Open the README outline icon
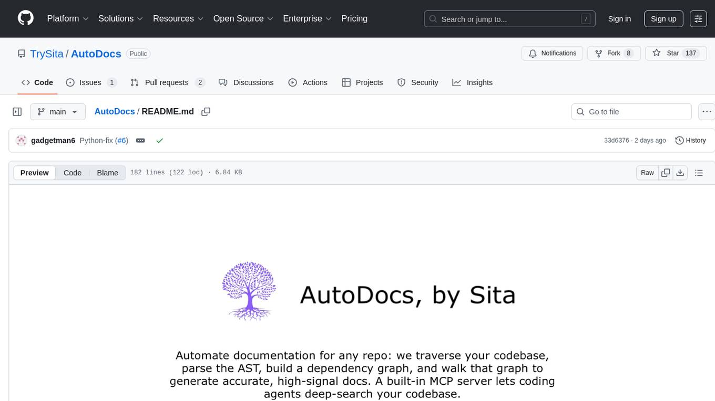This screenshot has width=715, height=401. point(699,173)
